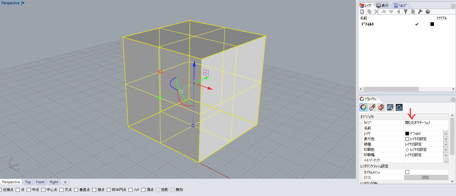
Task: Select the プロパティ panel tab
Action: (x=368, y=99)
